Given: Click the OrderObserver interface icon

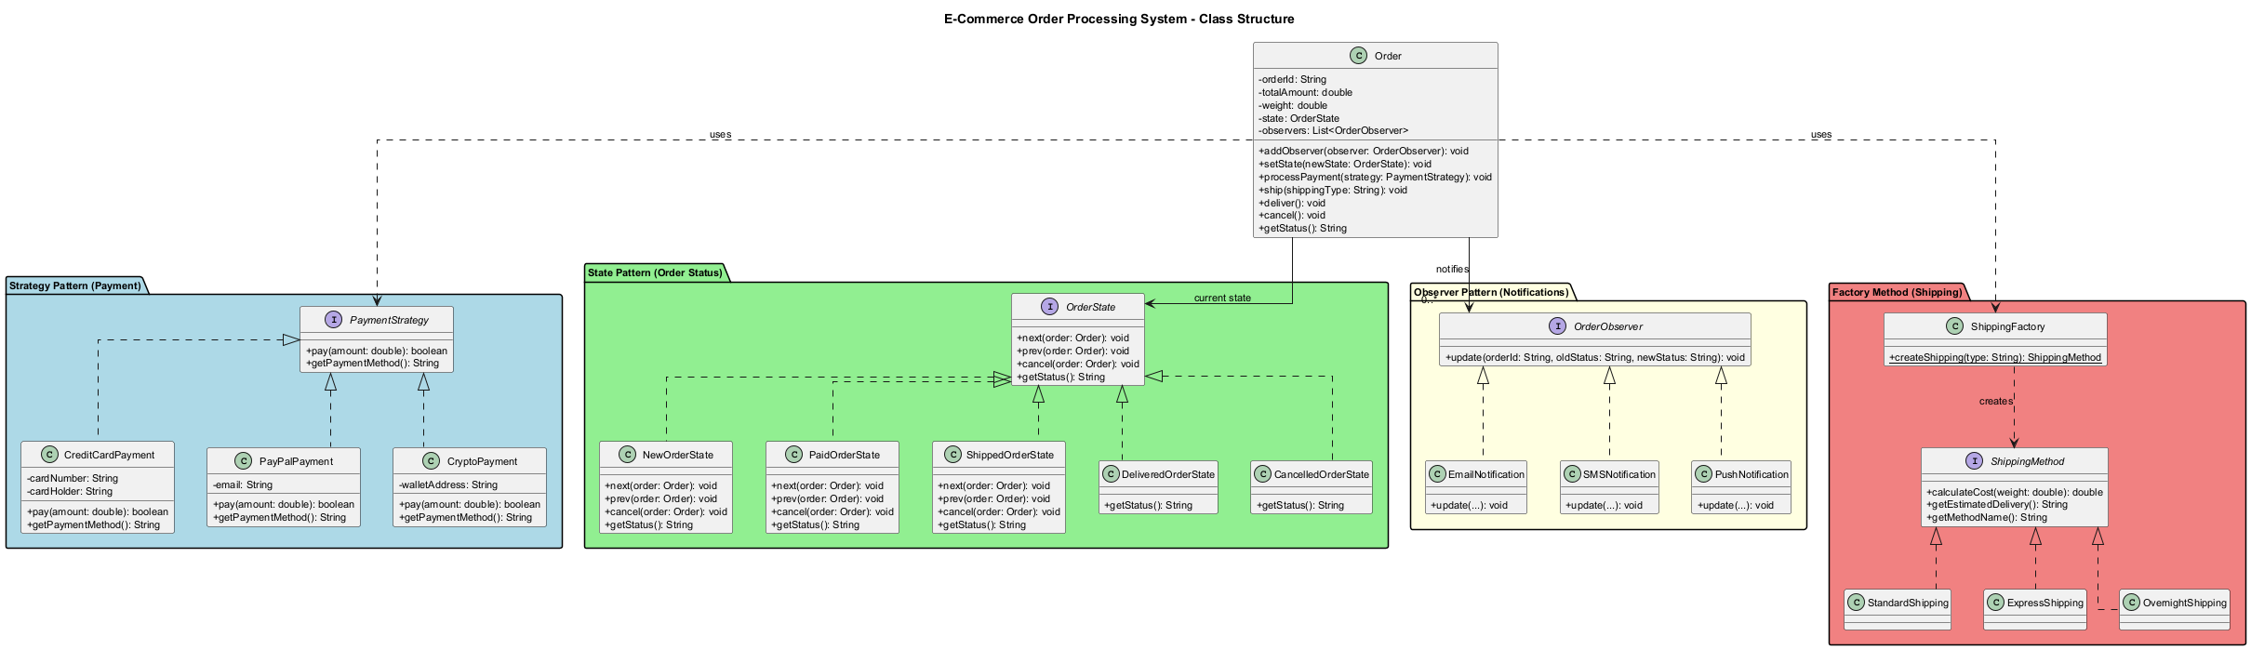Looking at the screenshot, I should pyautogui.click(x=1557, y=326).
